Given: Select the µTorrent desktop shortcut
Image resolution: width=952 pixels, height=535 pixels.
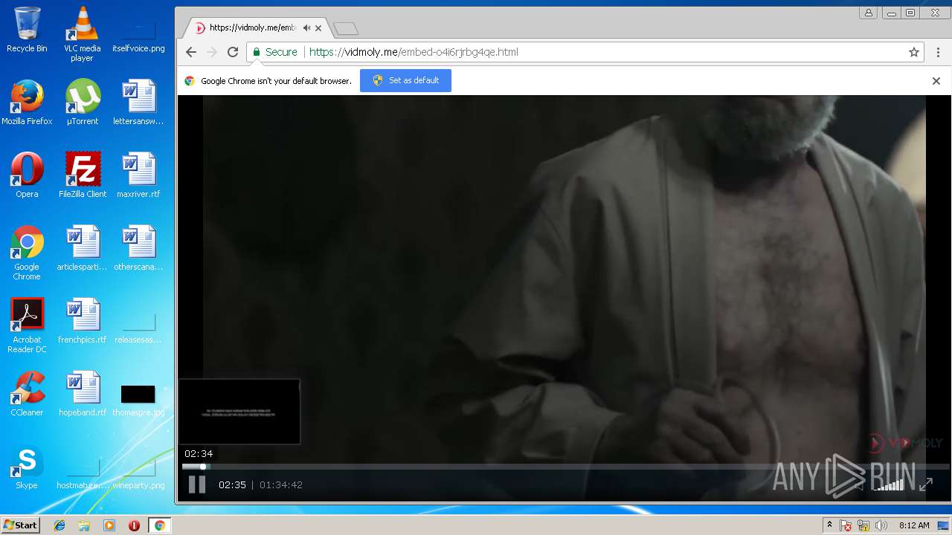Looking at the screenshot, I should point(82,103).
